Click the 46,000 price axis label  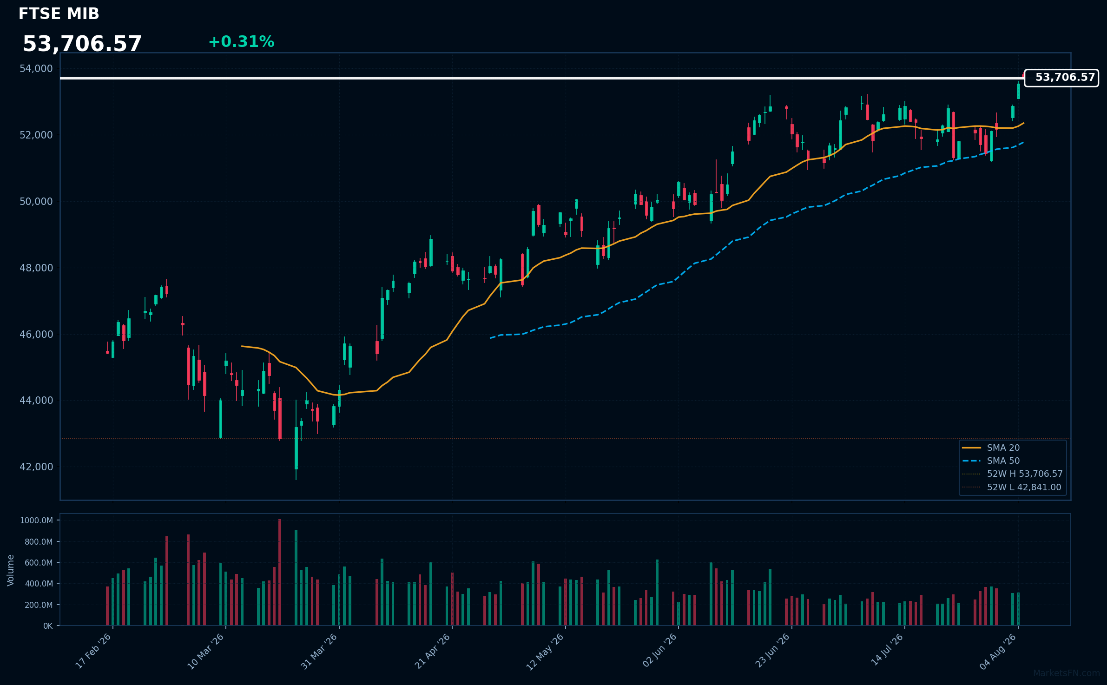tap(36, 335)
